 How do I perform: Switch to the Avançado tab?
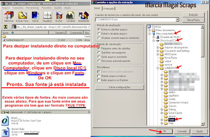(109, 9)
